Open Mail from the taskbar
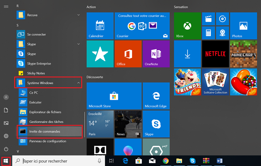The height and width of the screenshot is (166, 261). pos(152,161)
